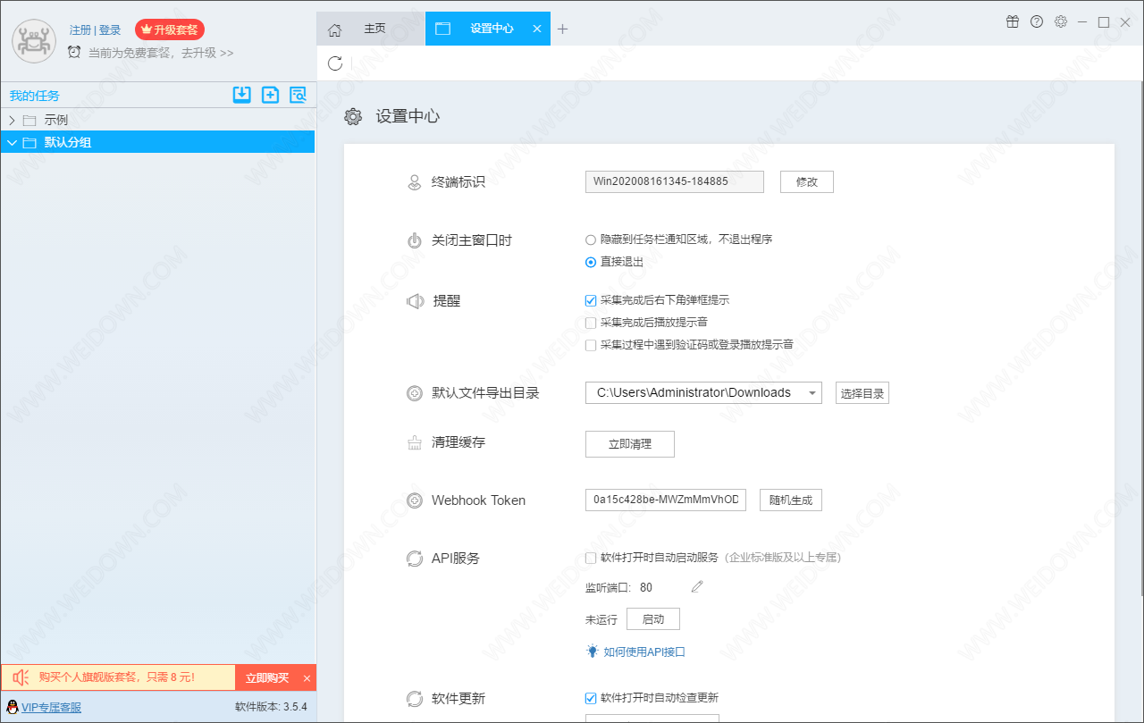Click the 升级套餐 upgrade button

coord(170,29)
